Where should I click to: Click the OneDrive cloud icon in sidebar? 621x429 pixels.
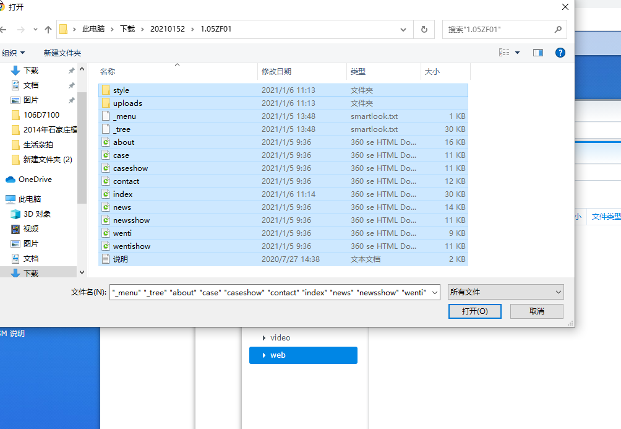[11, 180]
